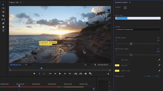Select the Ripple Edit tool
163x91 pixels.
point(3,12)
